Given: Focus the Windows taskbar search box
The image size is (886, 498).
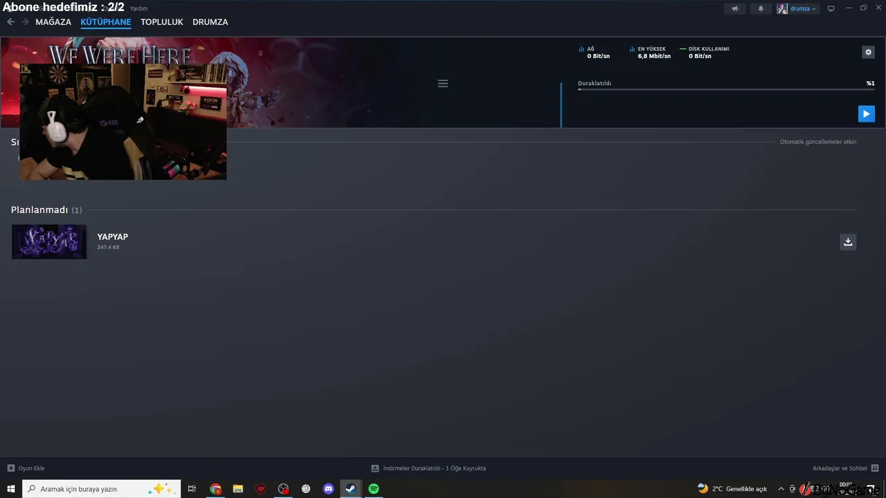Looking at the screenshot, I should coord(102,489).
